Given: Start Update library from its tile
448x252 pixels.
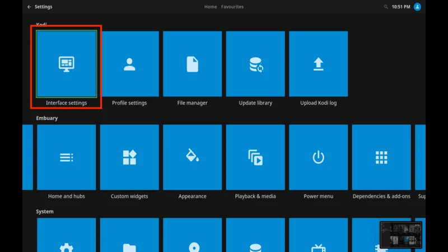Looking at the screenshot, I should coord(255,64).
